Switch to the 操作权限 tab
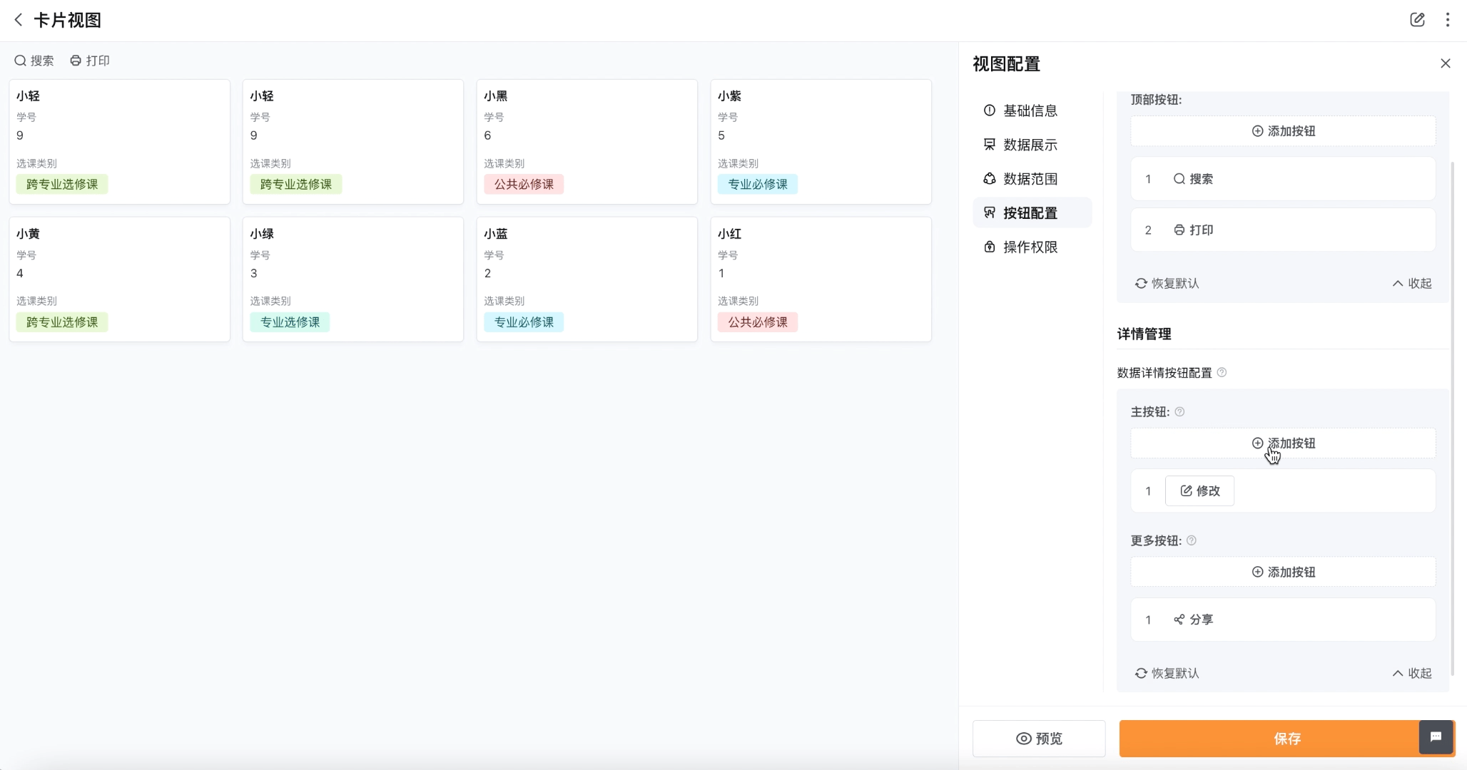The image size is (1467, 770). 1032,247
